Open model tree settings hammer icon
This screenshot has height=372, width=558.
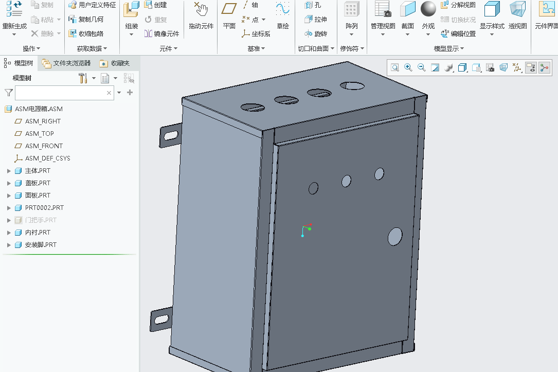83,78
